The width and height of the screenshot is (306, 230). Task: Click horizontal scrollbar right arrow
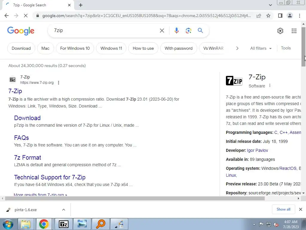click(299, 198)
